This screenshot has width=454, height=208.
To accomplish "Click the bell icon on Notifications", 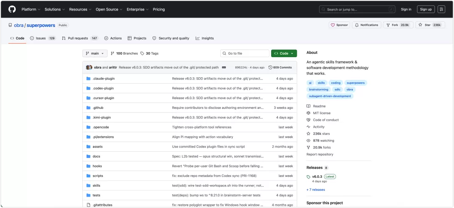I will tap(357, 25).
